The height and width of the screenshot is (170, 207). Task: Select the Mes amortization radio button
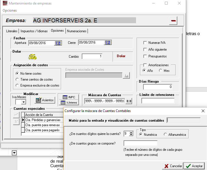click(160, 70)
